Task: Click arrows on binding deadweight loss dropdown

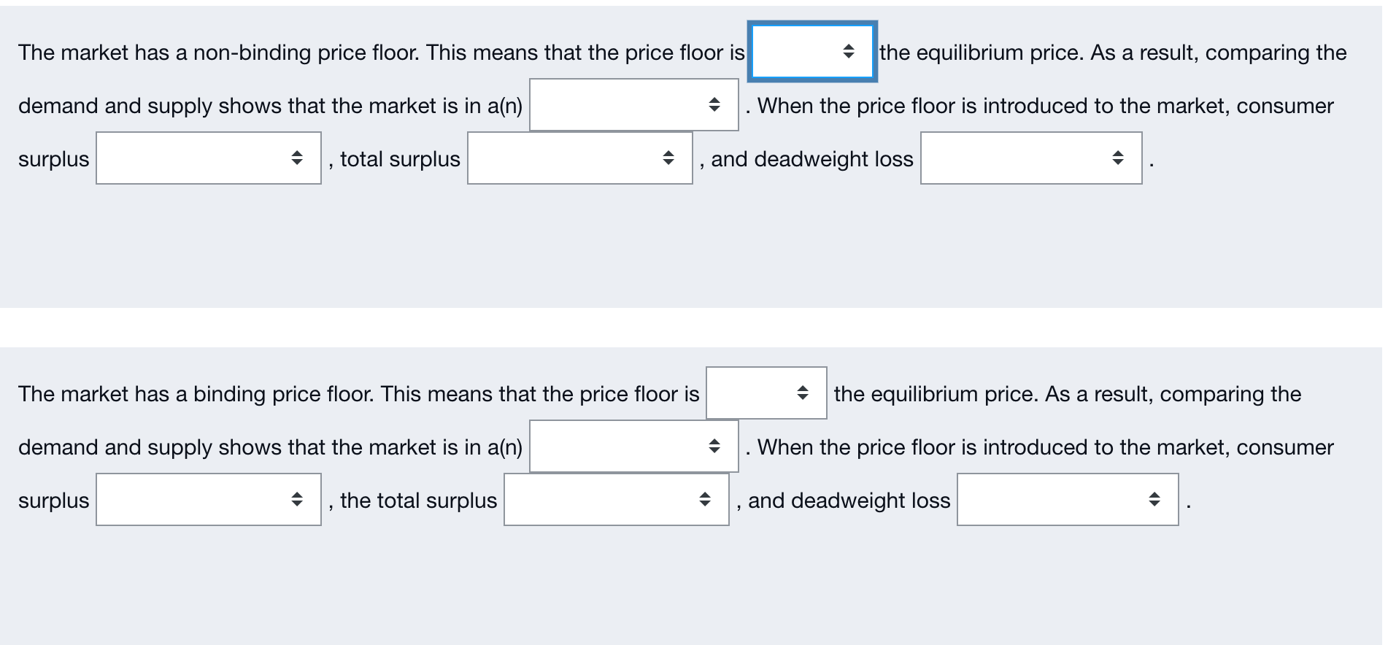Action: pos(1154,500)
